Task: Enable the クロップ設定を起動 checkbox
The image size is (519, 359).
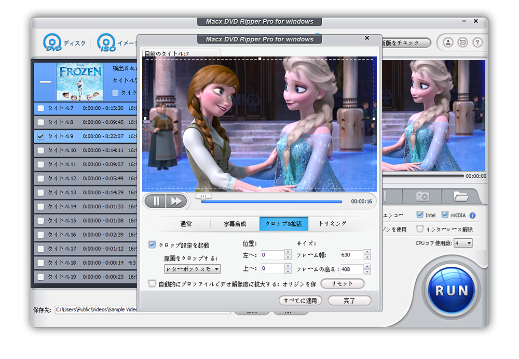Action: click(152, 245)
